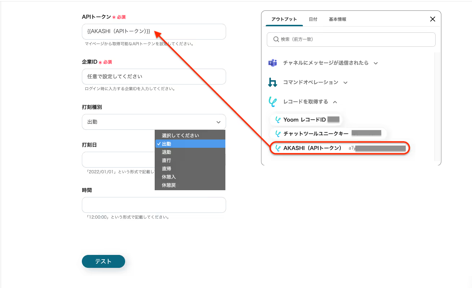Click the 時間 field label
472x288 pixels.
point(87,190)
